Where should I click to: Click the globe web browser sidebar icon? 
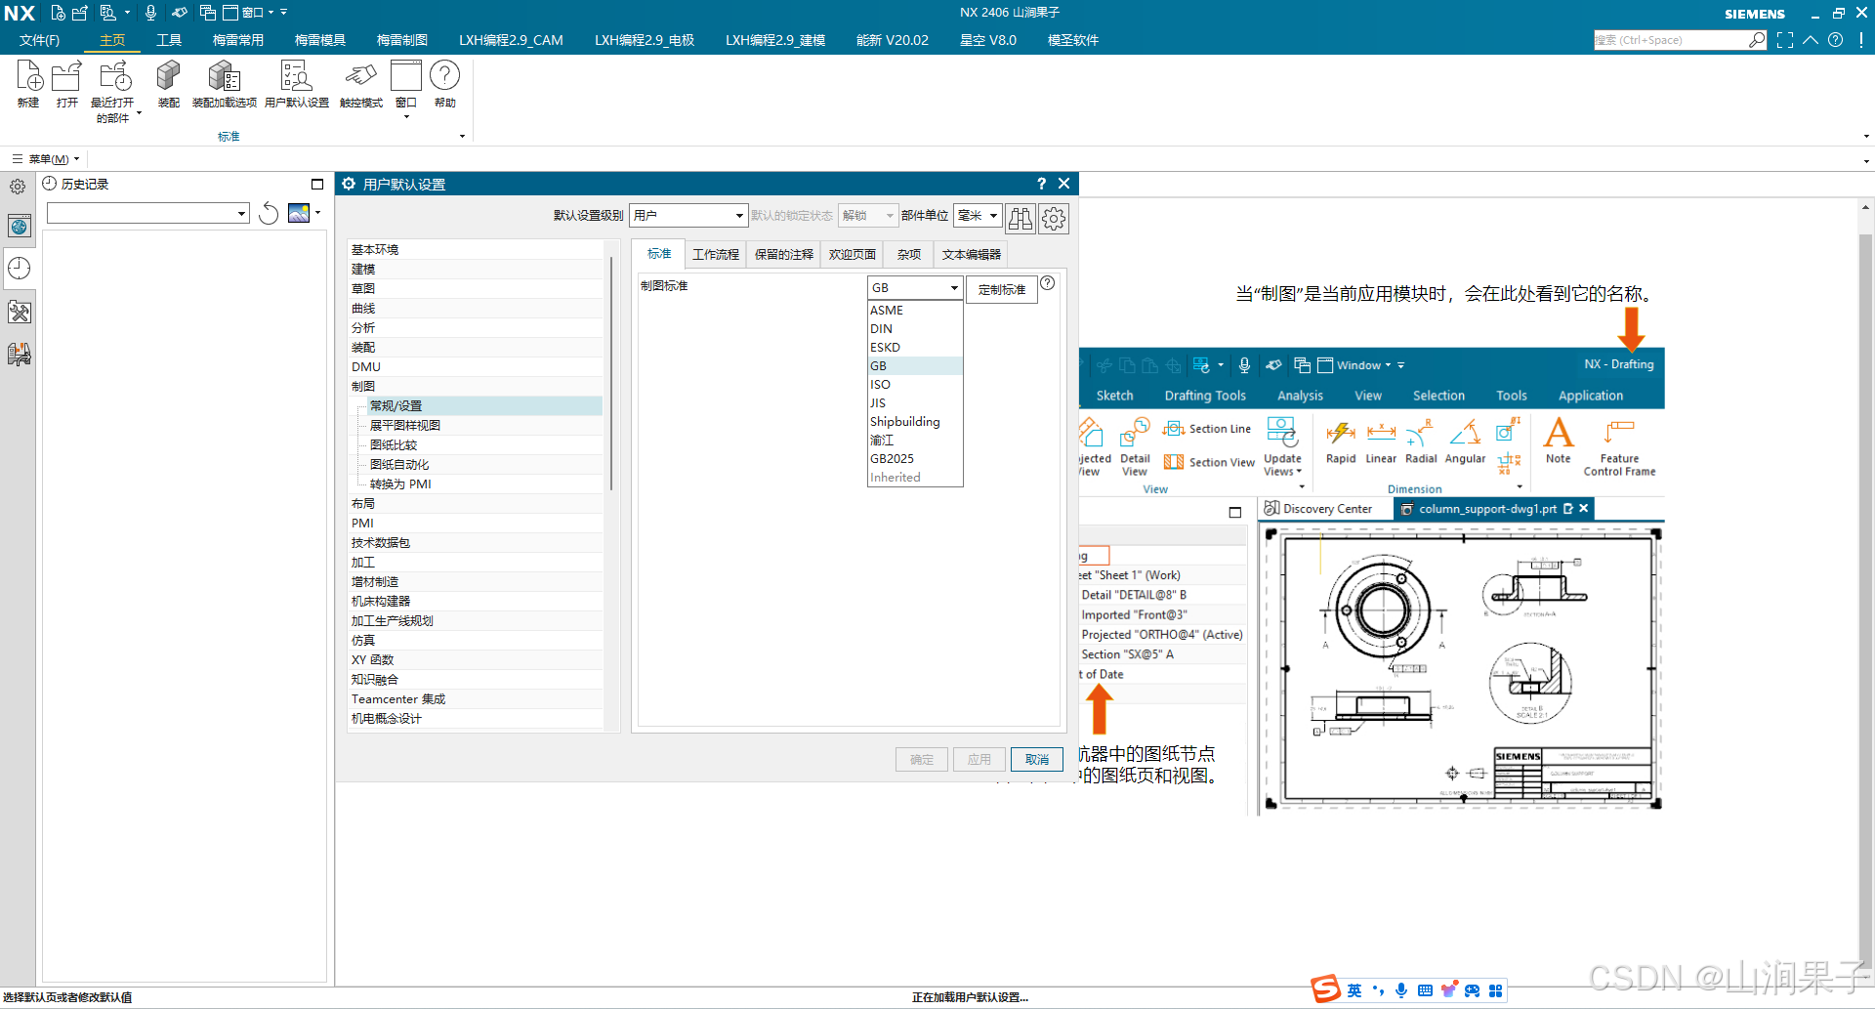click(x=20, y=227)
